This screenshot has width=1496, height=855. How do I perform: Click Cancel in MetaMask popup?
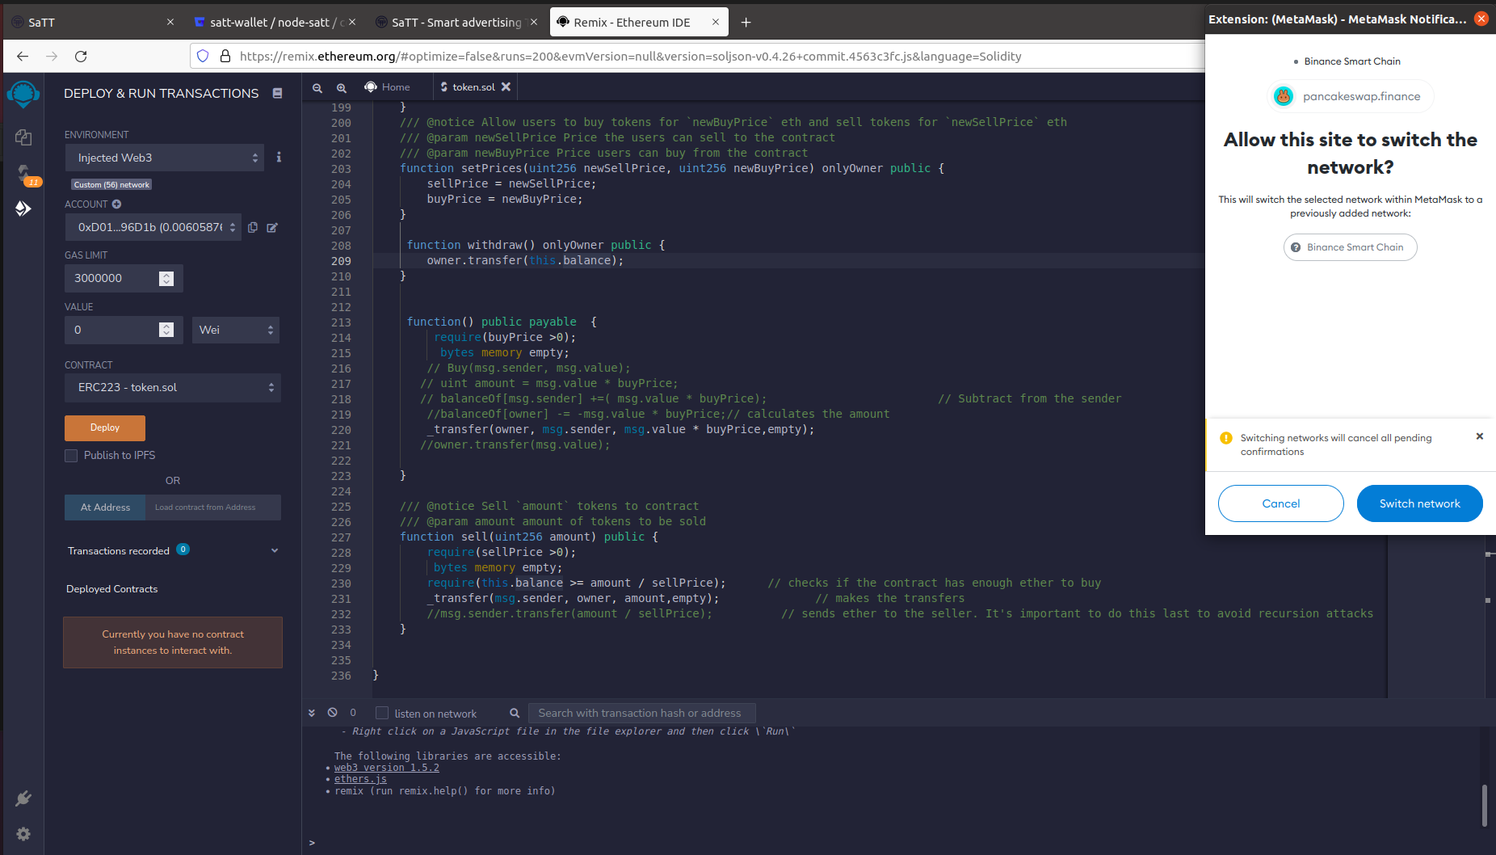coord(1281,503)
